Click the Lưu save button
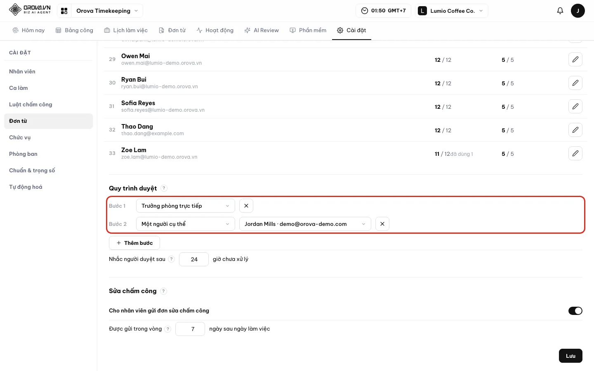The width and height of the screenshot is (594, 371). [570, 356]
